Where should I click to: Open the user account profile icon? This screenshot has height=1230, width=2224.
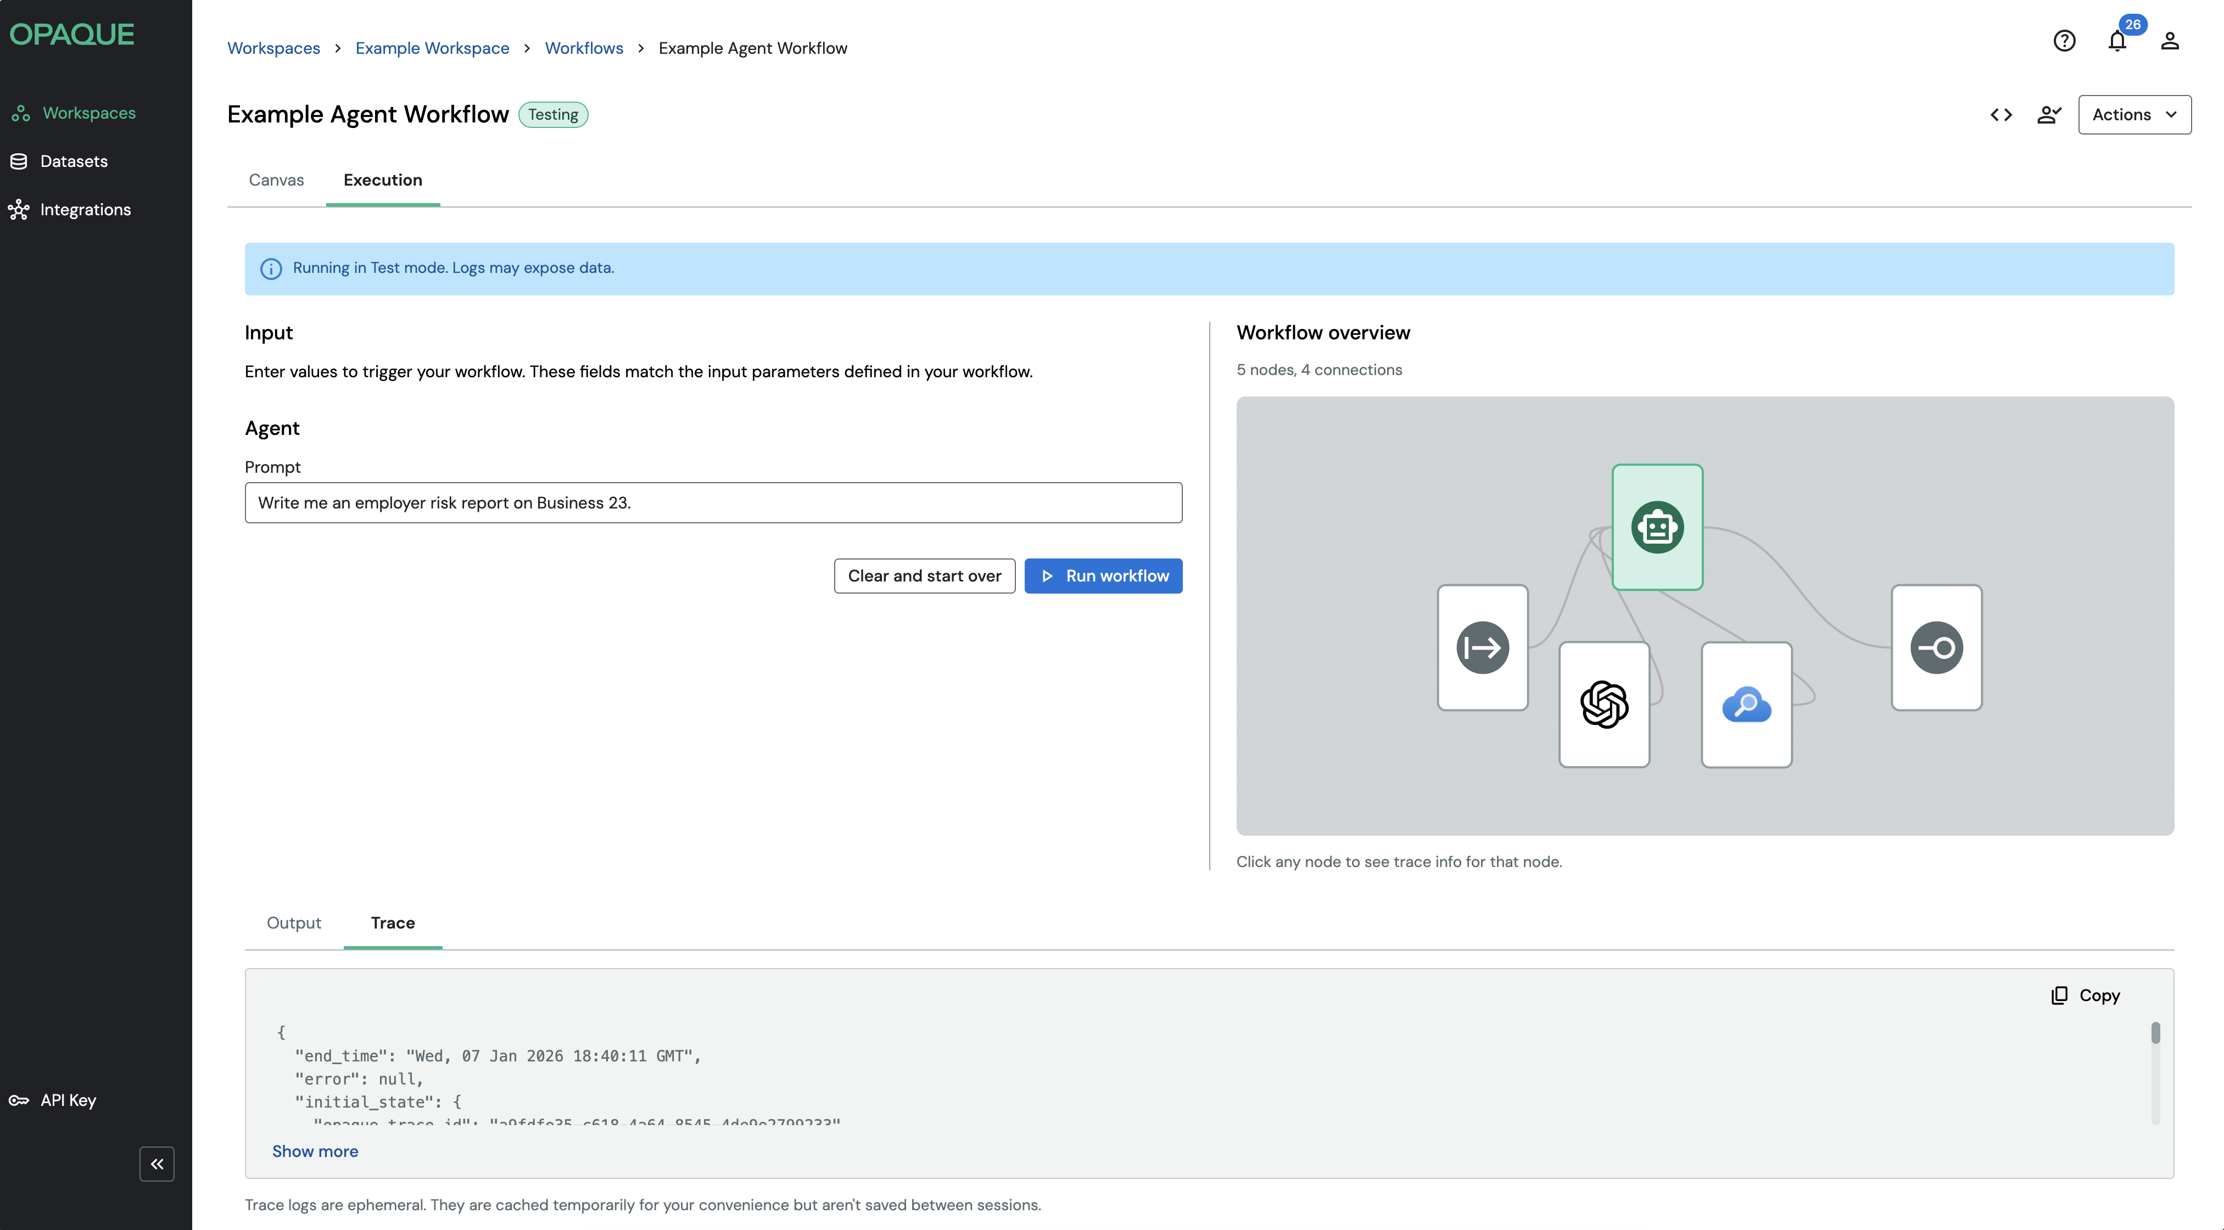pos(2169,41)
